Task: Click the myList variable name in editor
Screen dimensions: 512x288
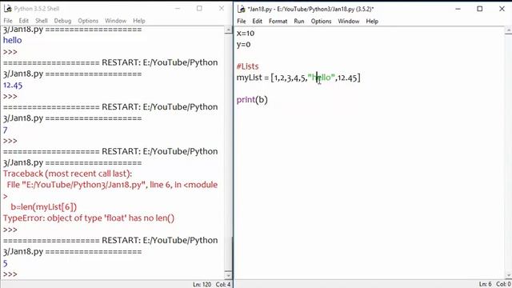Action: point(250,78)
